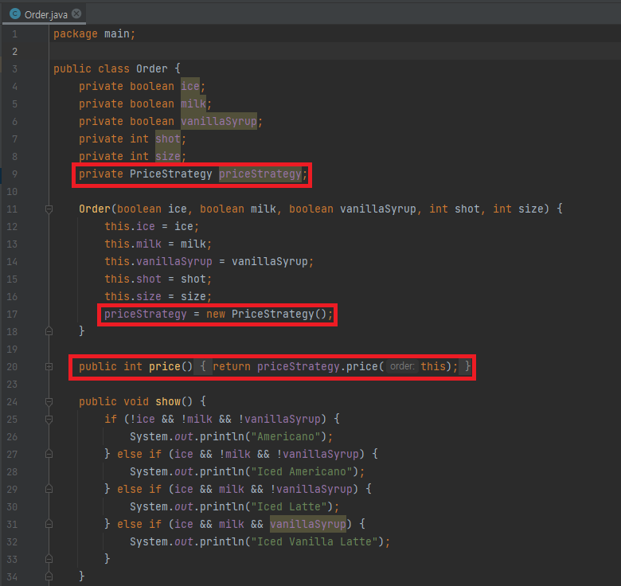Click the fold end marker at line 33
621x586 pixels.
click(x=49, y=559)
